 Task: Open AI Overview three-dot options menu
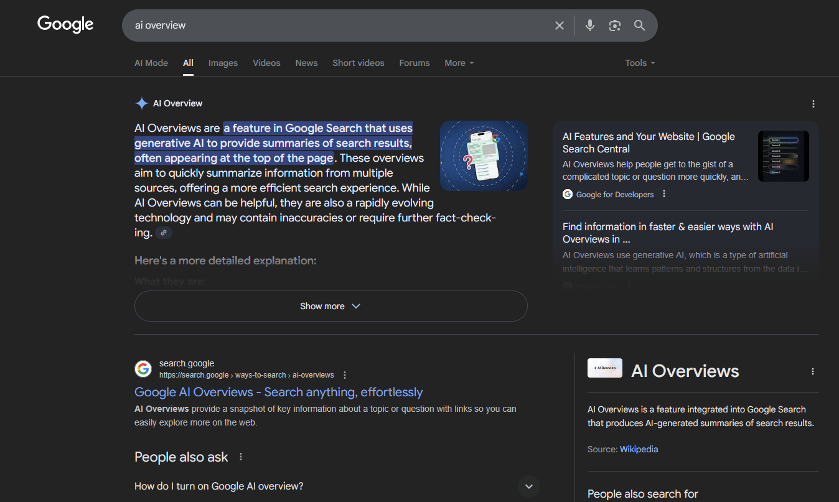click(813, 104)
